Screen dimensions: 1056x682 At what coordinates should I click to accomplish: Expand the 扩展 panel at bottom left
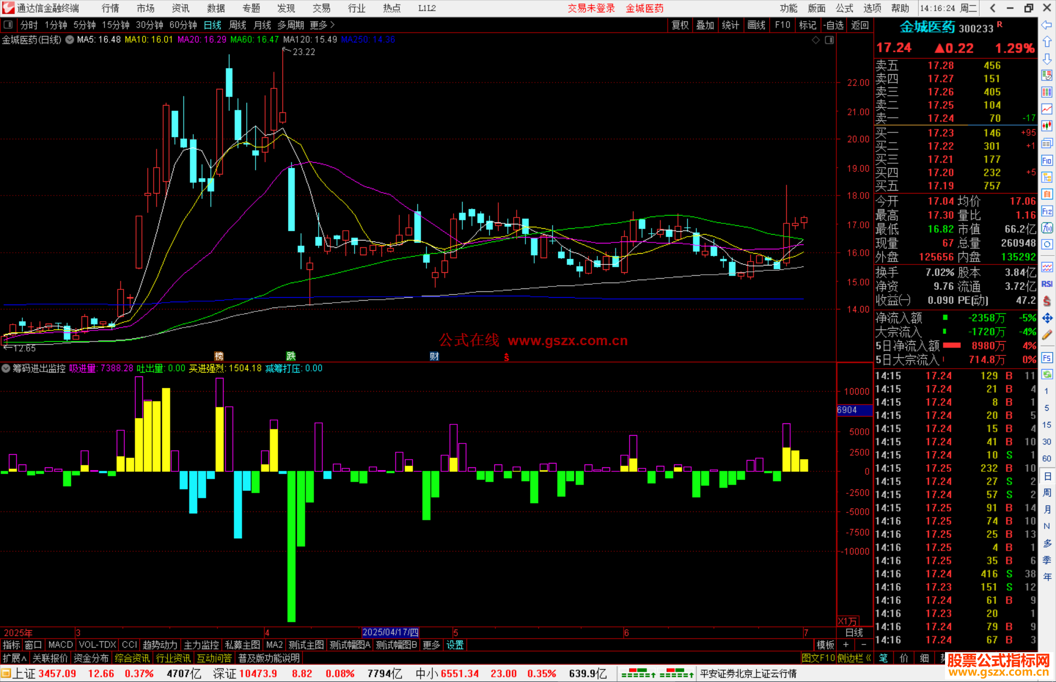pyautogui.click(x=15, y=658)
